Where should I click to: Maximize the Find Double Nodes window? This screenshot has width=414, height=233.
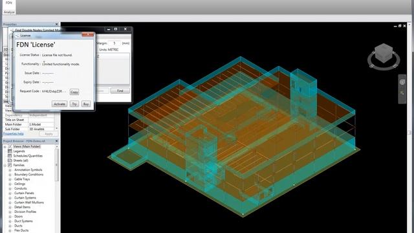(116, 29)
